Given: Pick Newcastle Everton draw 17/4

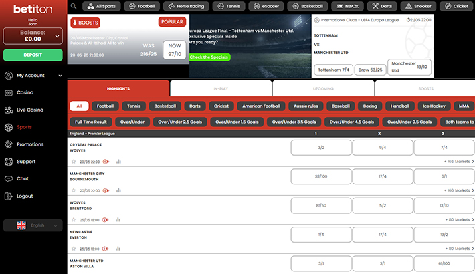Looking at the screenshot, I should click(383, 235).
